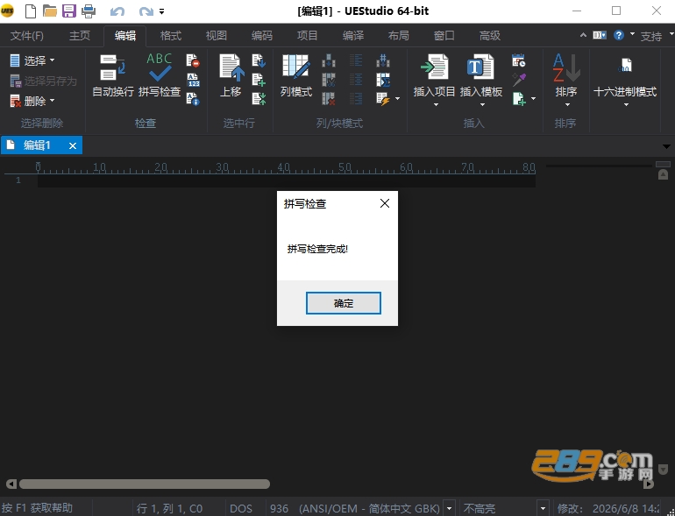Move the line down with blue down-arrow icon
Screen dimensions: 675x516
(259, 60)
